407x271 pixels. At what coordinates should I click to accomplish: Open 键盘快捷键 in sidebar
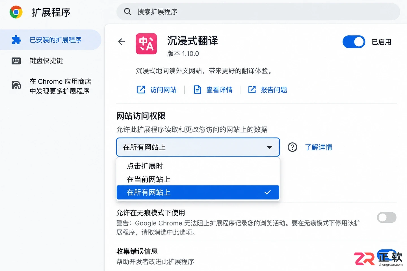[46, 61]
